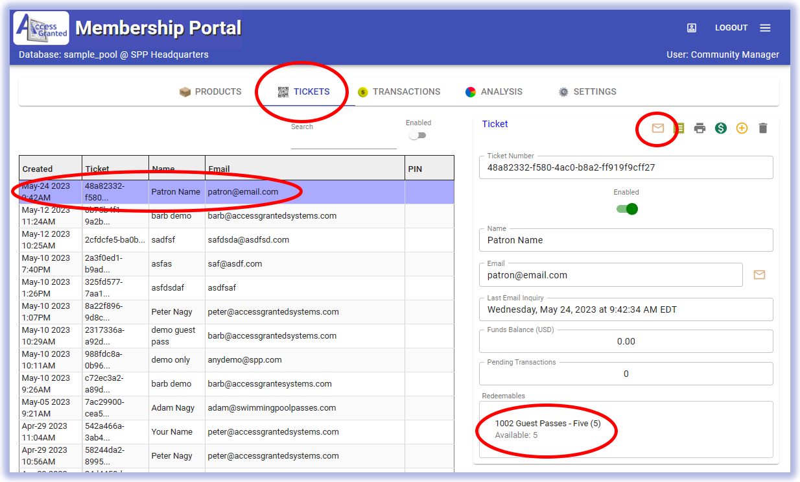Open the Settings tab
The image size is (800, 482).
point(587,92)
